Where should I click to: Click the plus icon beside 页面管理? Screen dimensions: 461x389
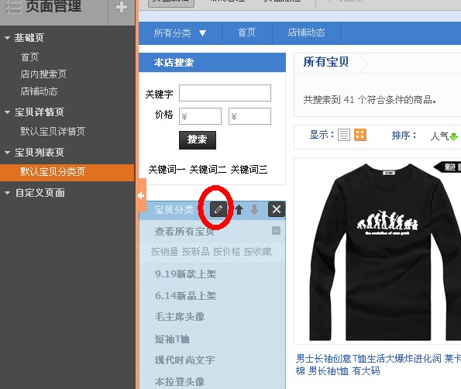(x=121, y=7)
